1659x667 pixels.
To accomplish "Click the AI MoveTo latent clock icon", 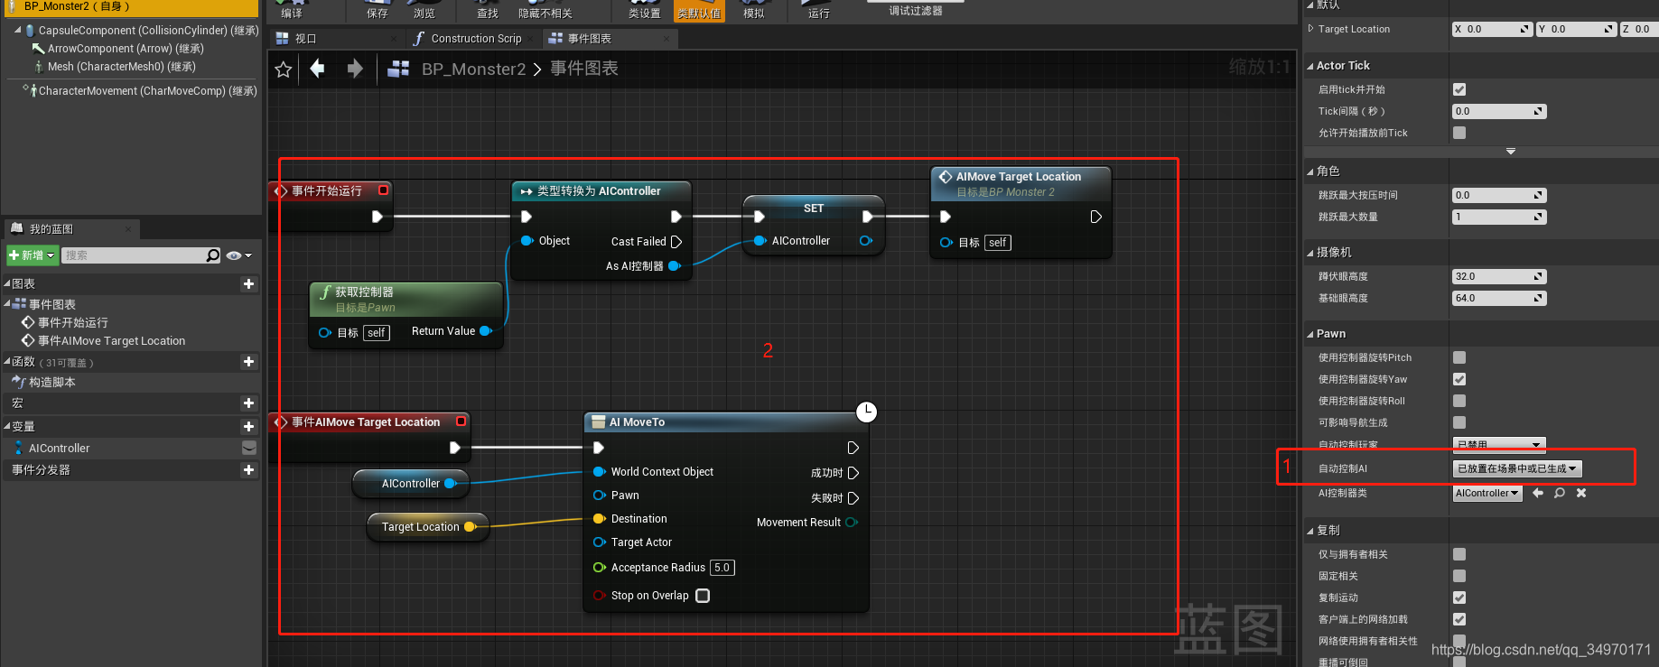I will tap(866, 412).
